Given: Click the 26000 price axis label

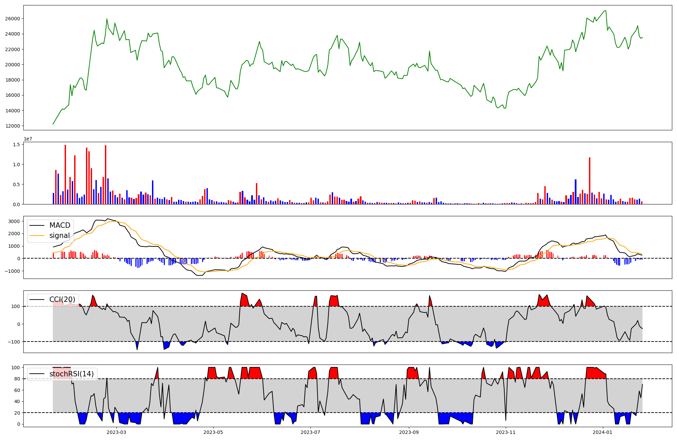Looking at the screenshot, I should click(x=13, y=19).
